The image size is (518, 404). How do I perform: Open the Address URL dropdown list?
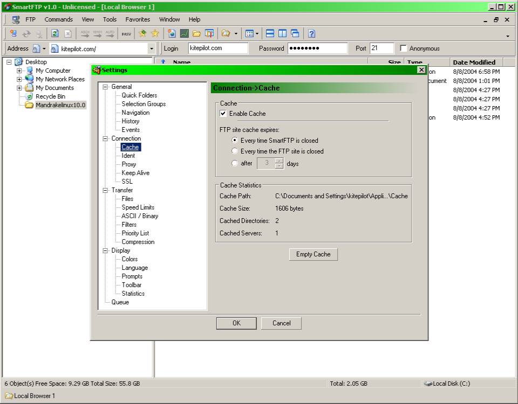click(151, 48)
